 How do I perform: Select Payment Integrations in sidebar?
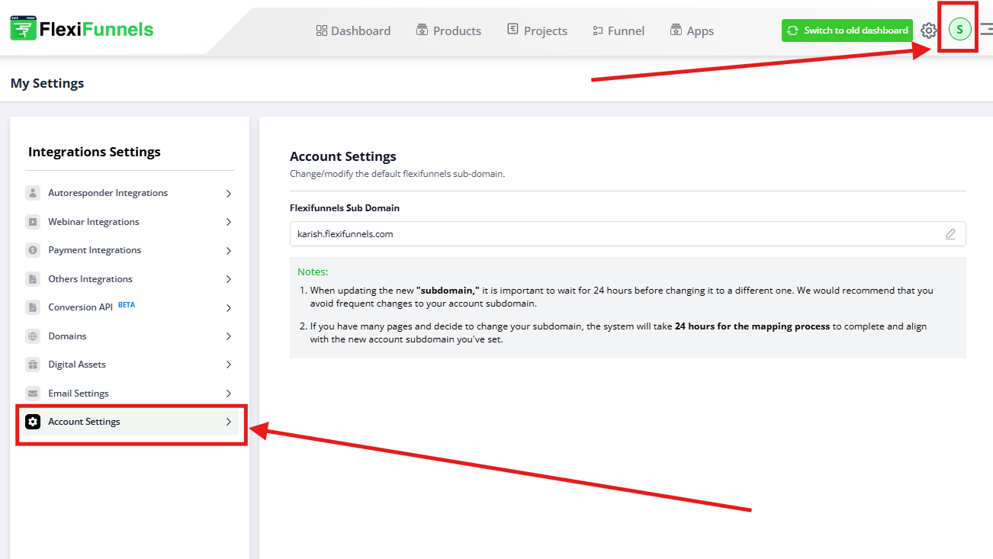(x=128, y=250)
